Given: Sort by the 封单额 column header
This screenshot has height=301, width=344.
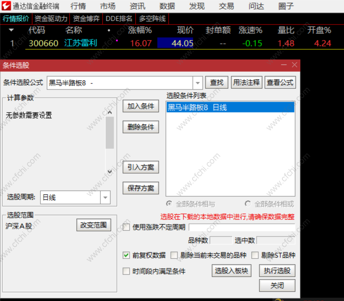Looking at the screenshot, I should (x=218, y=30).
